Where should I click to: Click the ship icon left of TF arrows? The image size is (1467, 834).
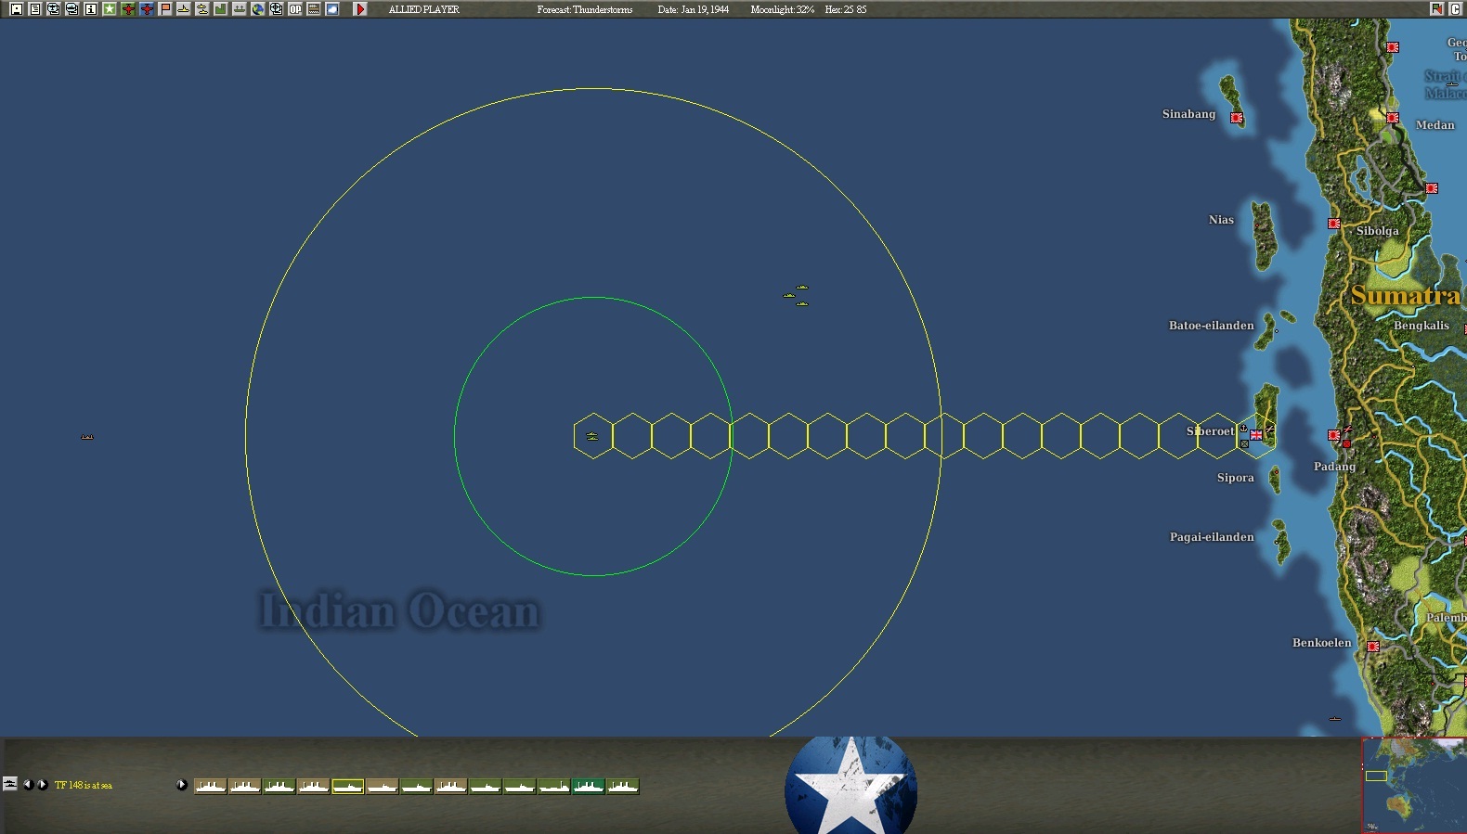coord(10,784)
